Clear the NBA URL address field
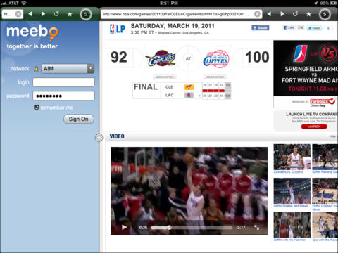 click(x=257, y=14)
